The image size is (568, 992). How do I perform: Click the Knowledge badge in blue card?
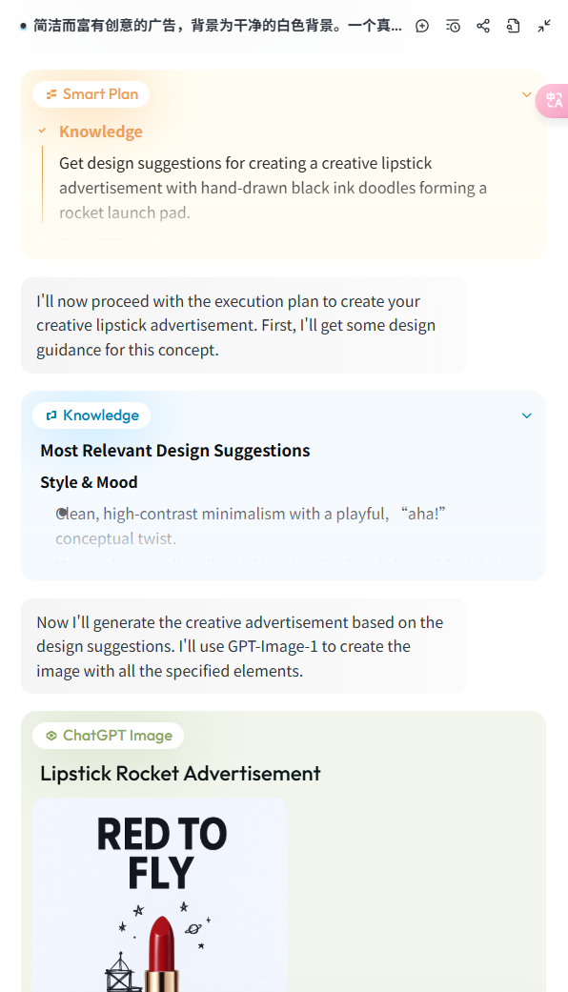[91, 415]
